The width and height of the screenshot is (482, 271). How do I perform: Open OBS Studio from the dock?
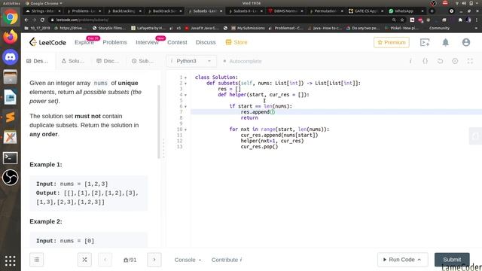pos(10,178)
